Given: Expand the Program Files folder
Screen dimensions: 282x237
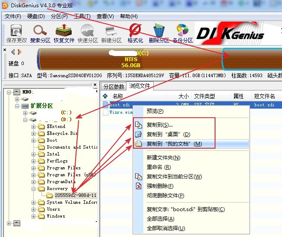Looking at the screenshot, I should coord(33,168).
